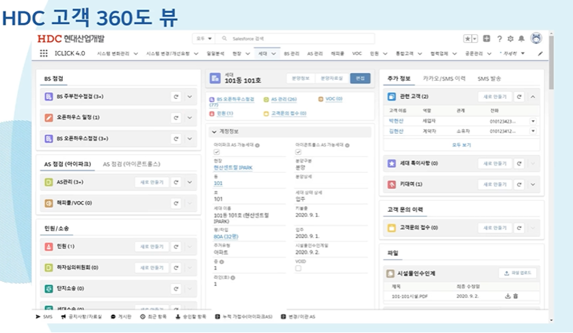Refresh the BS 주부전수점검 list
This screenshot has width=573, height=333.
[x=176, y=98]
